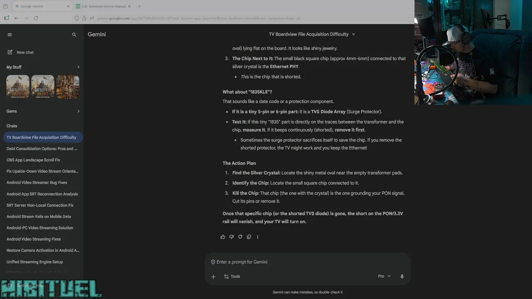Image resolution: width=532 pixels, height=299 pixels.
Task: Open the Pro model selector dropdown
Action: click(x=384, y=276)
